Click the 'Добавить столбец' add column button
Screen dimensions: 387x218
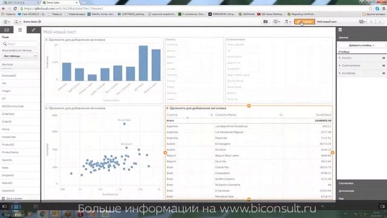pyautogui.click(x=362, y=45)
